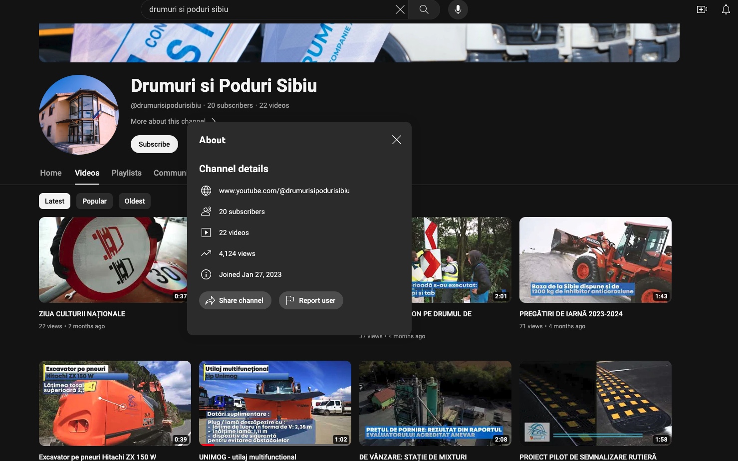Select the Latest filter chip
Screen dimensions: 738x461
tap(54, 201)
